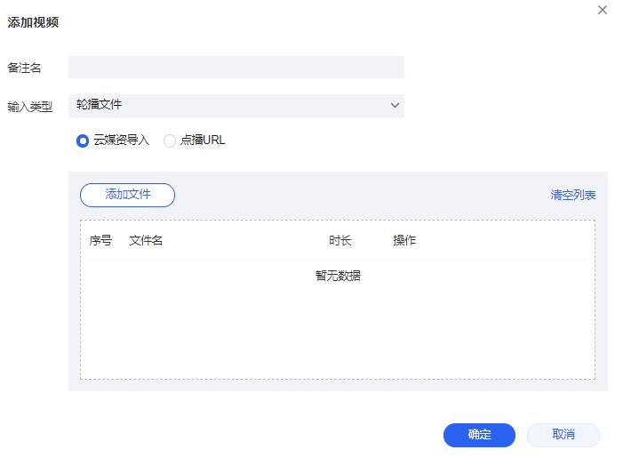The width and height of the screenshot is (623, 458).
Task: Click the 取消 button
Action: point(563,435)
